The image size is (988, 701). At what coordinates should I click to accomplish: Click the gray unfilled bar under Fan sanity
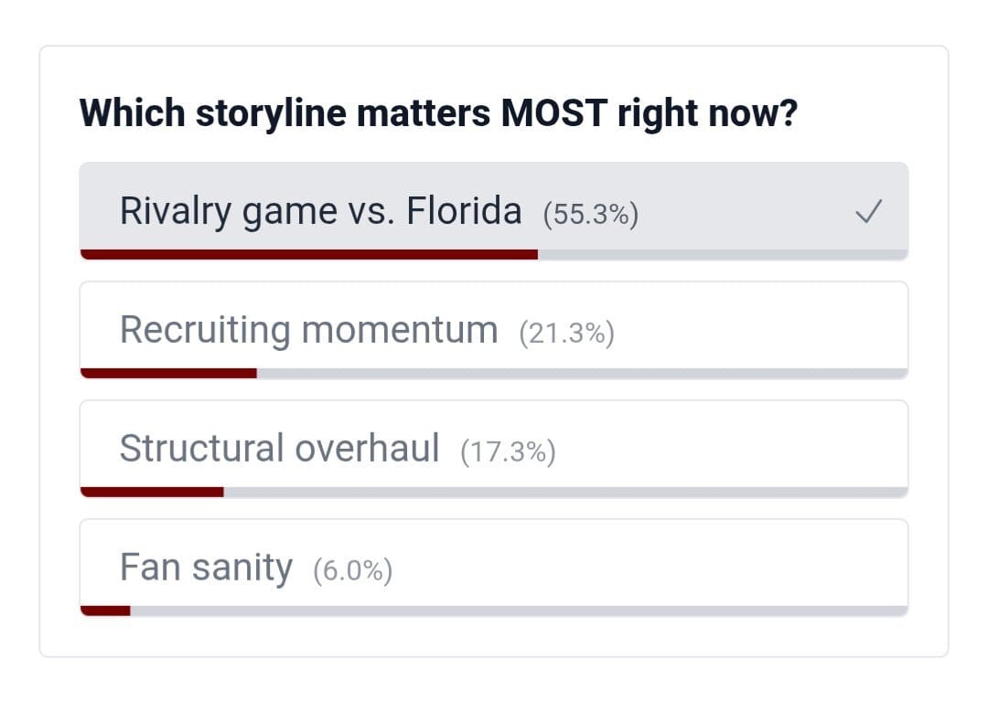pos(518,611)
